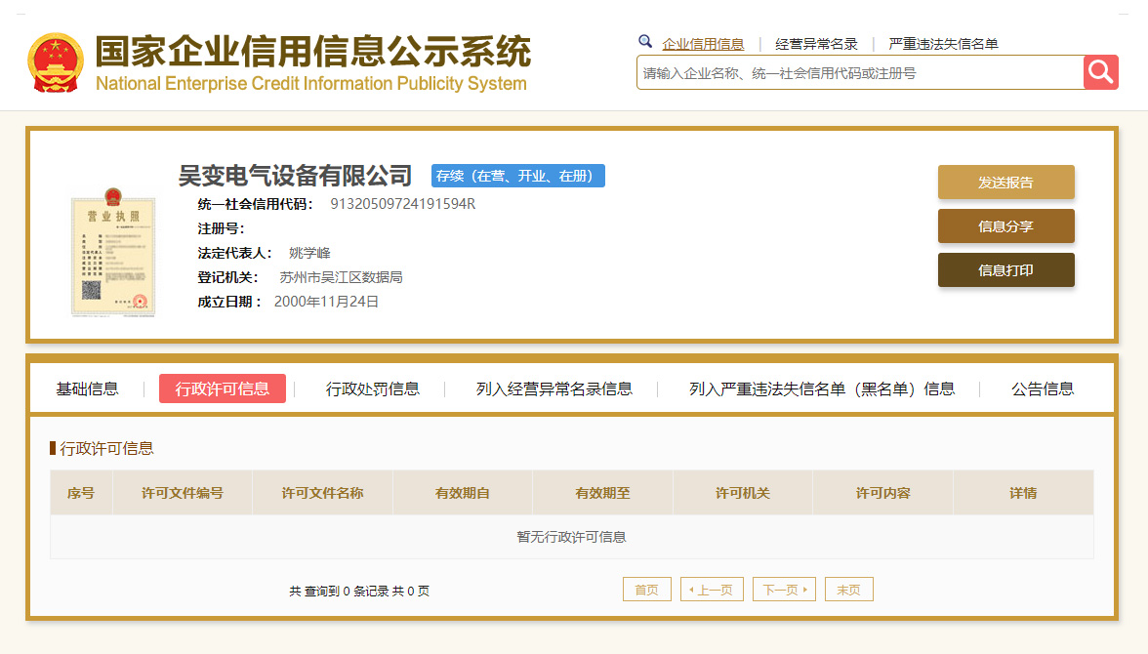
Task: Select the 严重违法失信名单 search category
Action: coord(943,44)
